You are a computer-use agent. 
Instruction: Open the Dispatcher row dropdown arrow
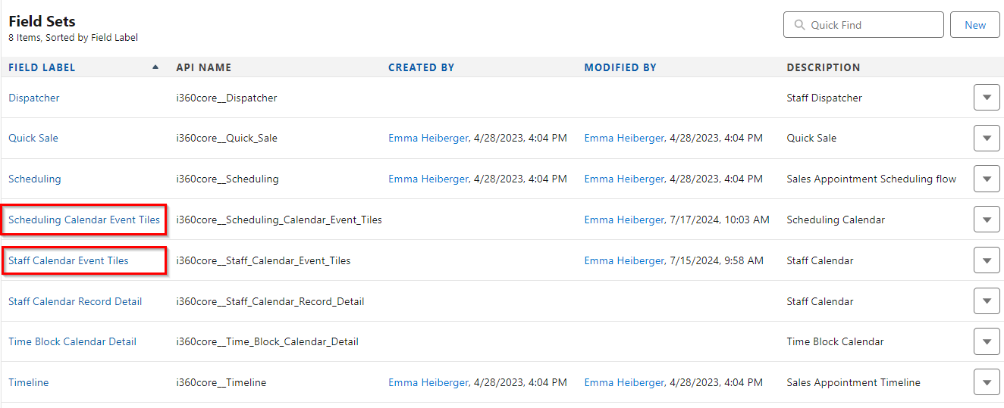coord(987,98)
